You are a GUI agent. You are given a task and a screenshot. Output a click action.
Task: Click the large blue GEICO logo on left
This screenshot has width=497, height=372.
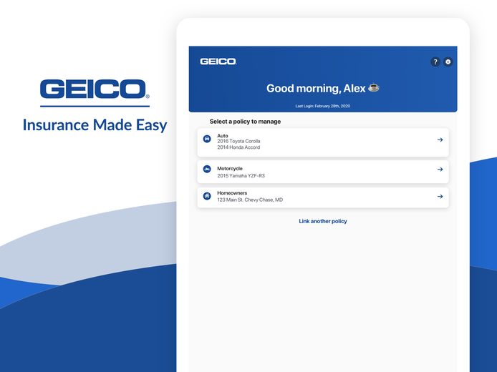(x=95, y=89)
